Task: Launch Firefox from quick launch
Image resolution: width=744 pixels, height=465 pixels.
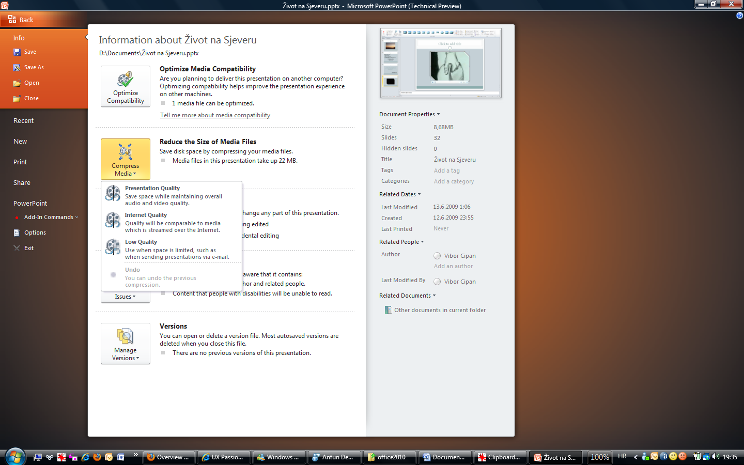Action: (x=97, y=457)
